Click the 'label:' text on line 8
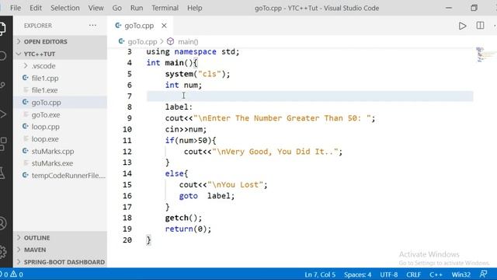 pos(179,107)
